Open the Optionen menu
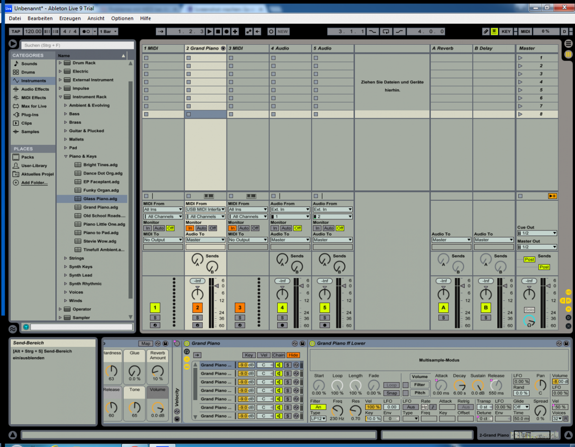575x447 pixels. point(122,19)
